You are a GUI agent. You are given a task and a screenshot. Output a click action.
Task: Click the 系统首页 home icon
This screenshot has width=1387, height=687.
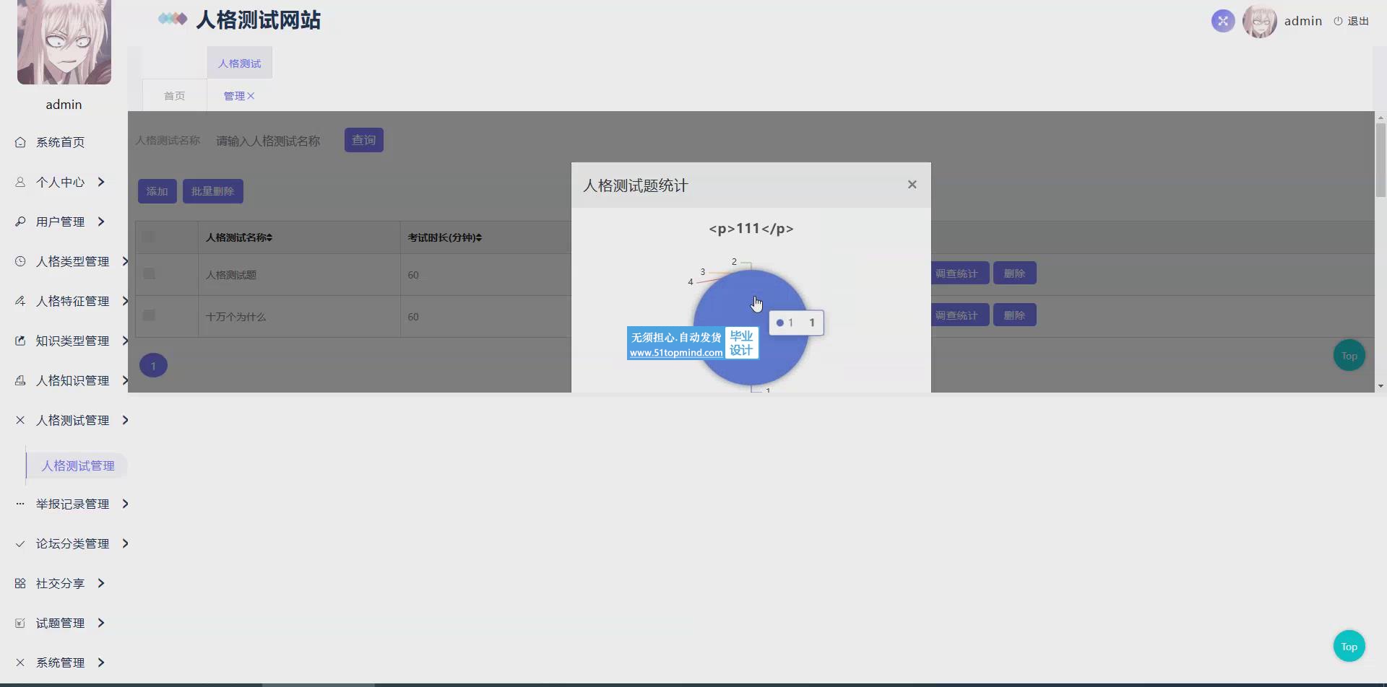click(20, 142)
